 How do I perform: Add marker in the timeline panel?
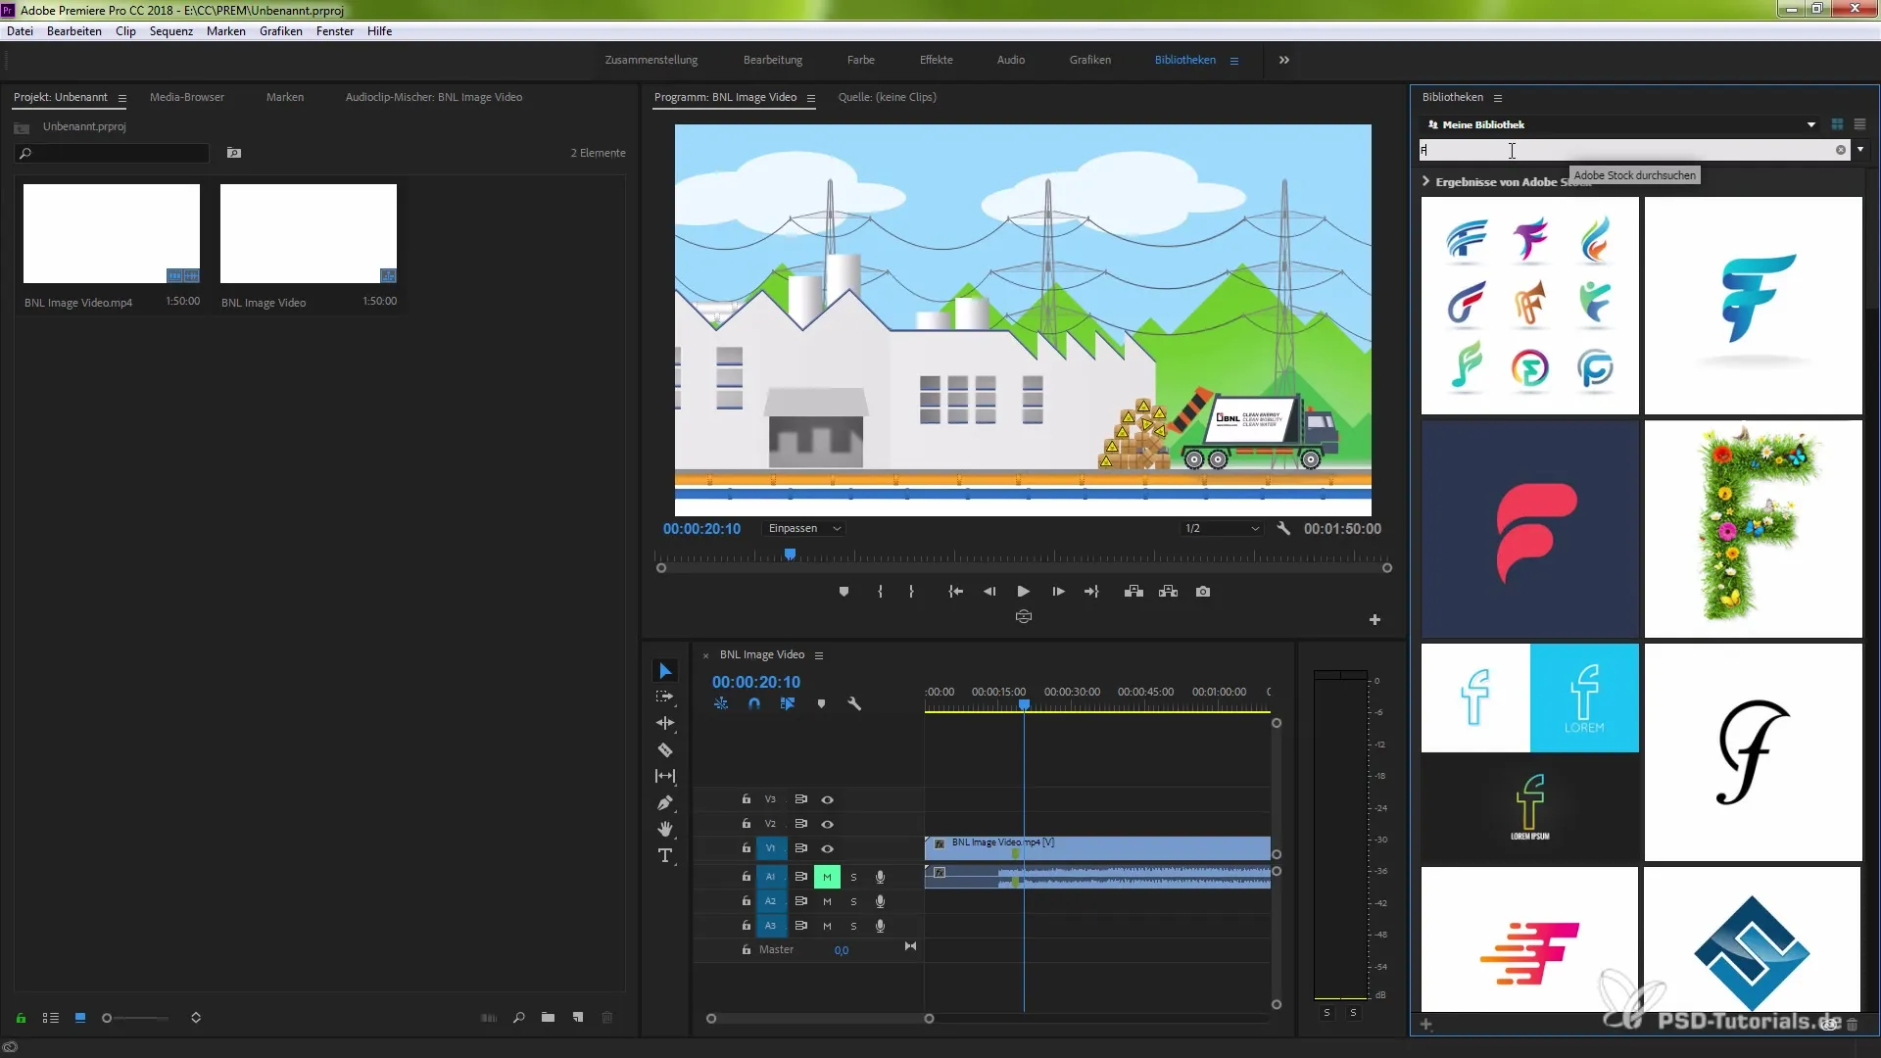click(x=821, y=704)
